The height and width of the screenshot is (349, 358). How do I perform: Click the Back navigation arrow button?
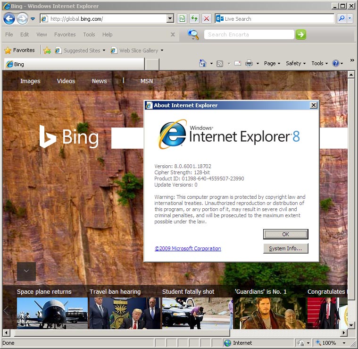pyautogui.click(x=9, y=19)
